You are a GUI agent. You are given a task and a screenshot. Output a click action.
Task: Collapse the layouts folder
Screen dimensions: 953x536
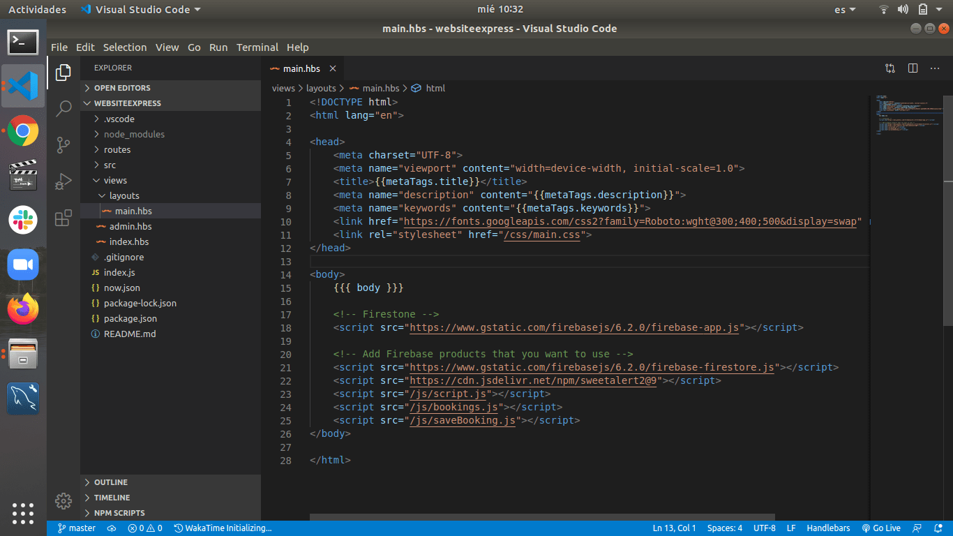(124, 195)
